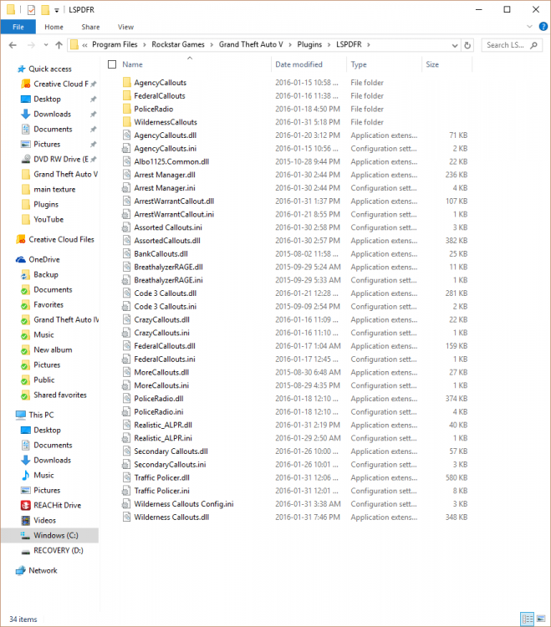The image size is (551, 627).
Task: Open the Home ribbon tab
Action: pos(54,27)
